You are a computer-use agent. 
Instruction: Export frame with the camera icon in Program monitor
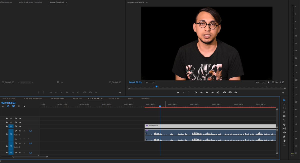[235, 92]
